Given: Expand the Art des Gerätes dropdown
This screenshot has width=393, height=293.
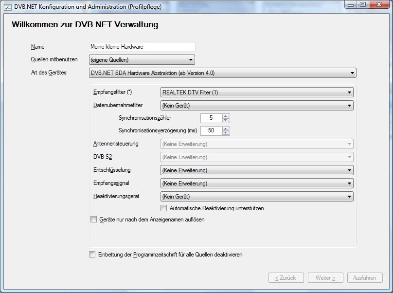Looking at the screenshot, I should pos(223,73).
